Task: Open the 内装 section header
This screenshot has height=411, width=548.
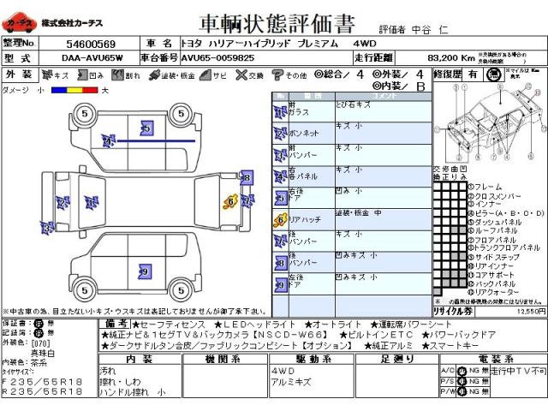Action: coord(140,359)
